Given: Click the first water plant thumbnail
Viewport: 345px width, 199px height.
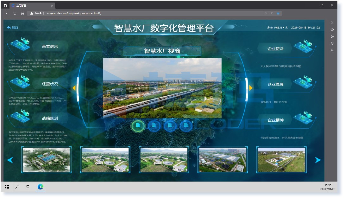Looking at the screenshot, I should pyautogui.click(x=47, y=159).
